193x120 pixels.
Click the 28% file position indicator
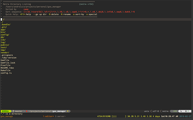click(175, 111)
